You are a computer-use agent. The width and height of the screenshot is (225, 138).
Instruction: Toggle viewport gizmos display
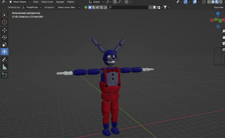click(185, 2)
